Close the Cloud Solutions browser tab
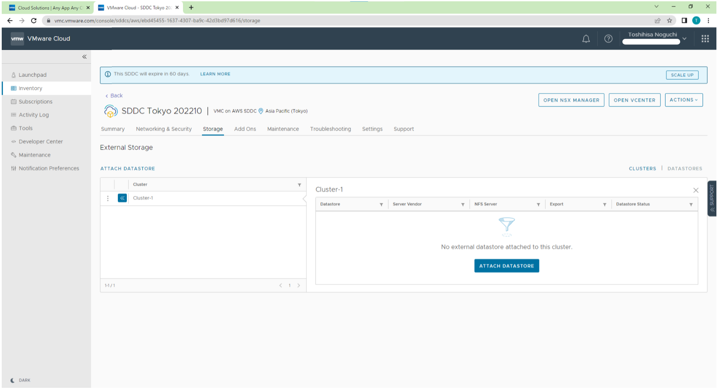Screen dimensions: 719x390 pos(88,8)
